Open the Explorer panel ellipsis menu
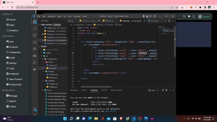 pyautogui.click(x=64, y=21)
